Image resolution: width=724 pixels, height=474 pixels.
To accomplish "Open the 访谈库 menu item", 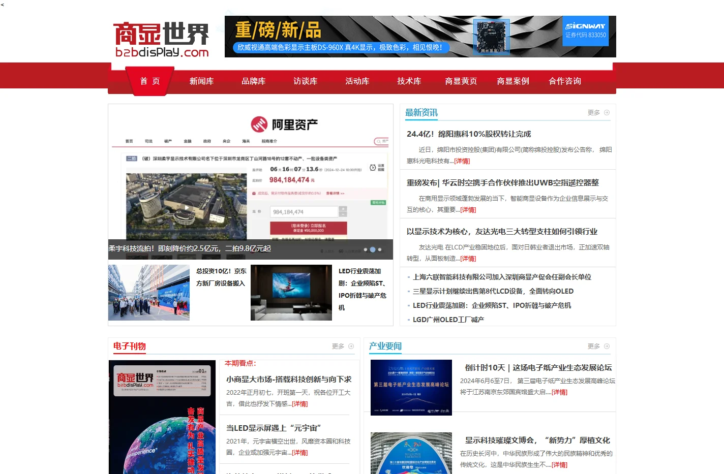I will 306,81.
